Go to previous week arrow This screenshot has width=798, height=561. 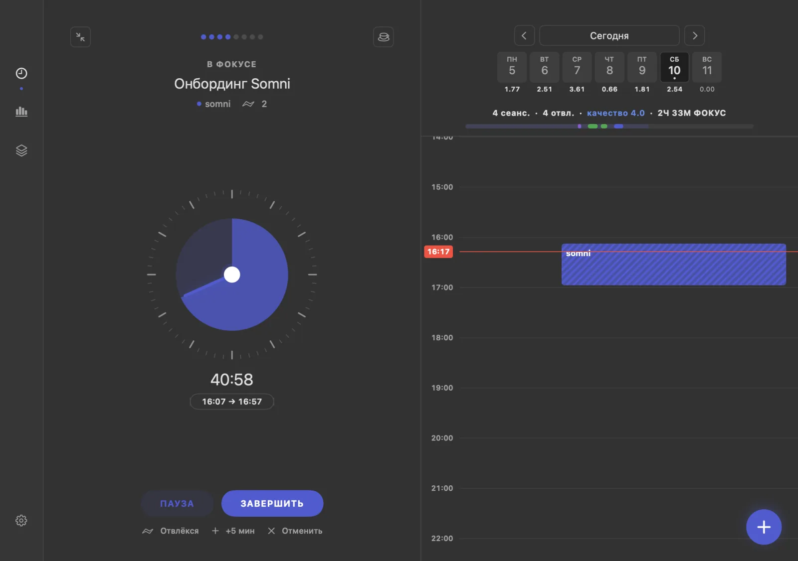point(524,35)
